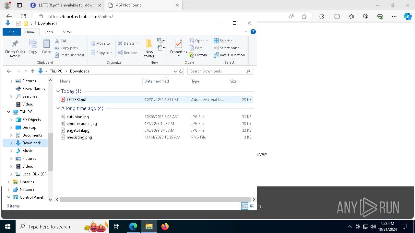Switch to Large icons view in status bar
Image resolution: width=415 pixels, height=233 pixels.
pos(252,206)
